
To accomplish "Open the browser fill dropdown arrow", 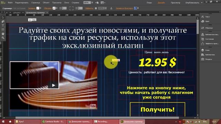I will pyautogui.click(x=138, y=8).
